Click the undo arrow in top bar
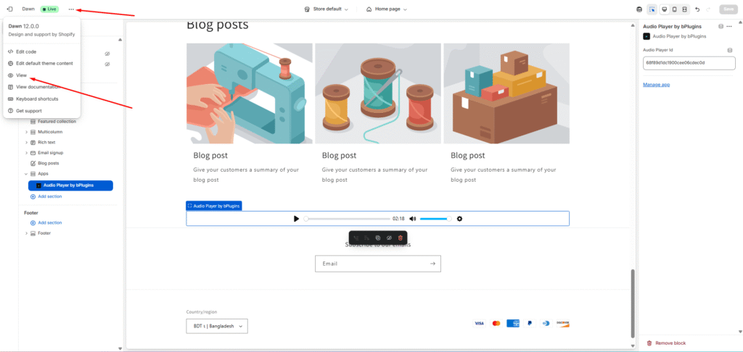 pos(697,9)
